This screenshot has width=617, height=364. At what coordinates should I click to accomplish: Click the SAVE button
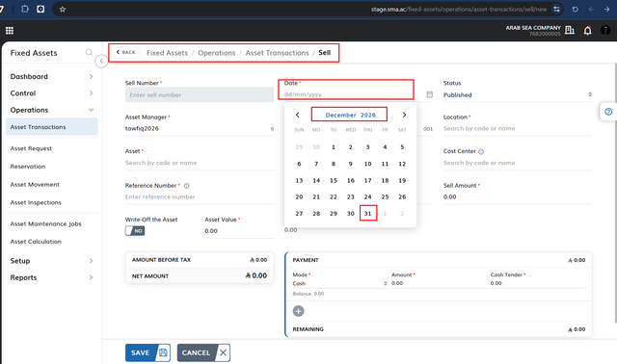[148, 352]
